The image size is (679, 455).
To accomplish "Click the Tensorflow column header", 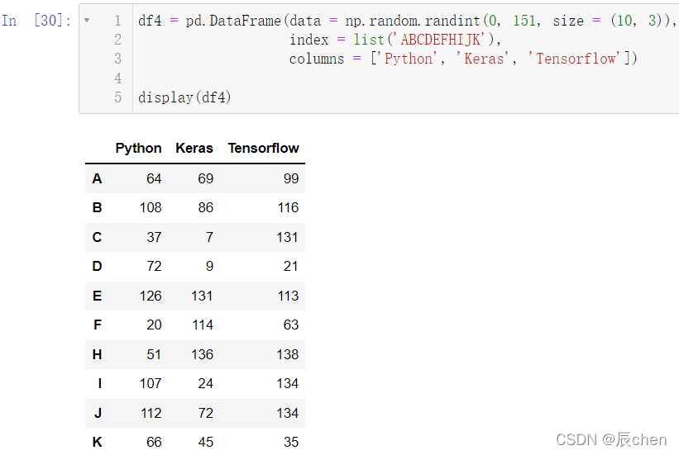I will pyautogui.click(x=263, y=149).
